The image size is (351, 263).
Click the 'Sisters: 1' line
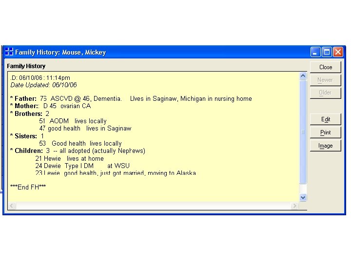(27, 136)
